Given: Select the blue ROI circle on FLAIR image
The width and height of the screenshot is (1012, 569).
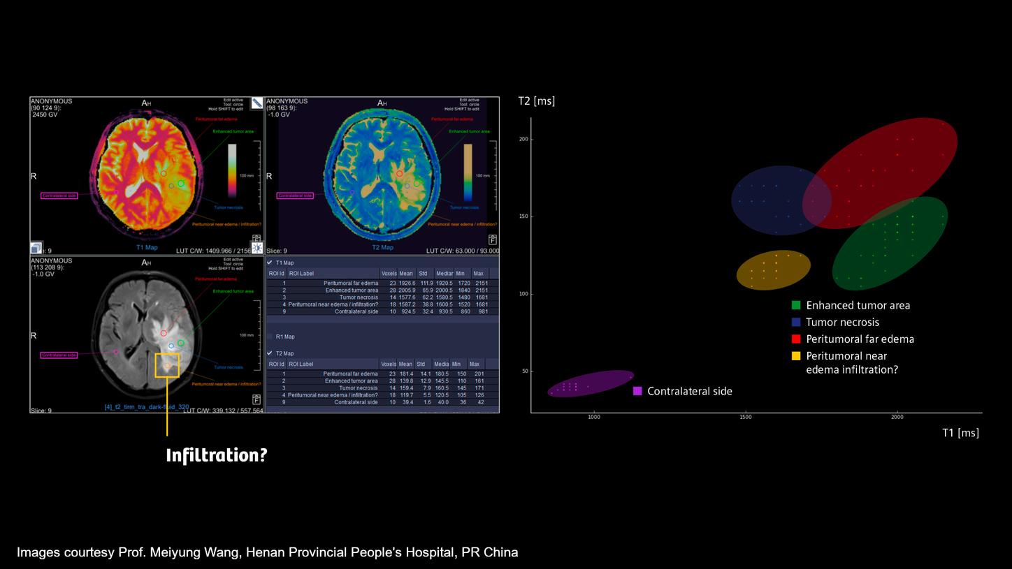Looking at the screenshot, I should 171,346.
